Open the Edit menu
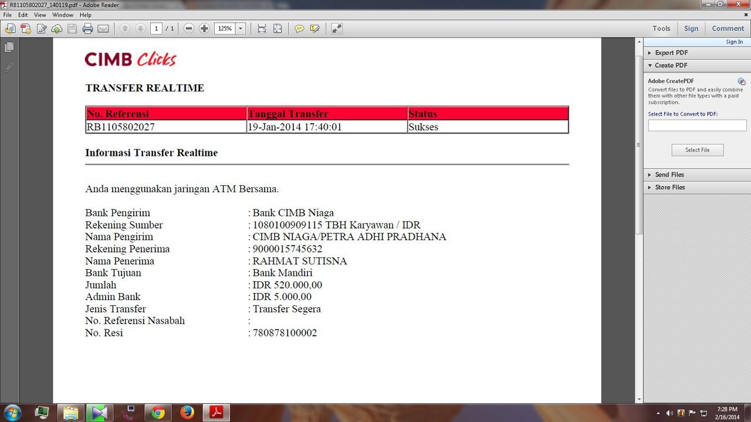The height and width of the screenshot is (422, 751). [23, 15]
